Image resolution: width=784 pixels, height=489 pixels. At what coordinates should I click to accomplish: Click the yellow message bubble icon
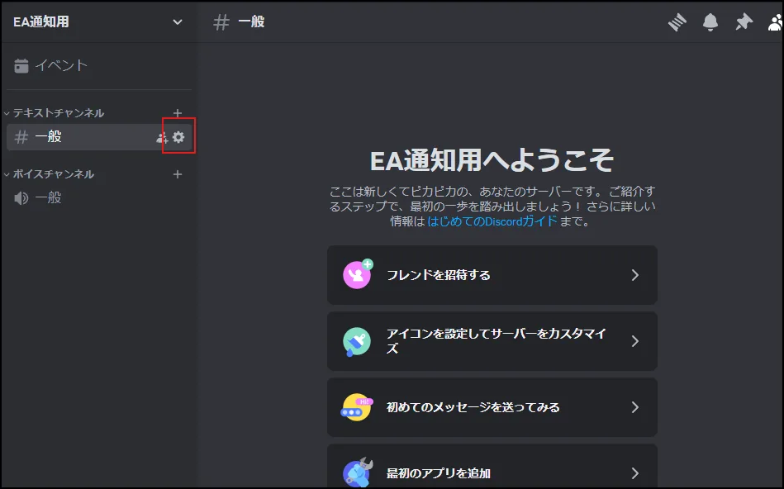357,407
